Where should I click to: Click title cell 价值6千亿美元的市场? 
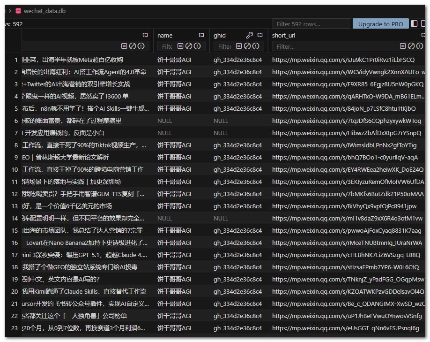(67, 206)
